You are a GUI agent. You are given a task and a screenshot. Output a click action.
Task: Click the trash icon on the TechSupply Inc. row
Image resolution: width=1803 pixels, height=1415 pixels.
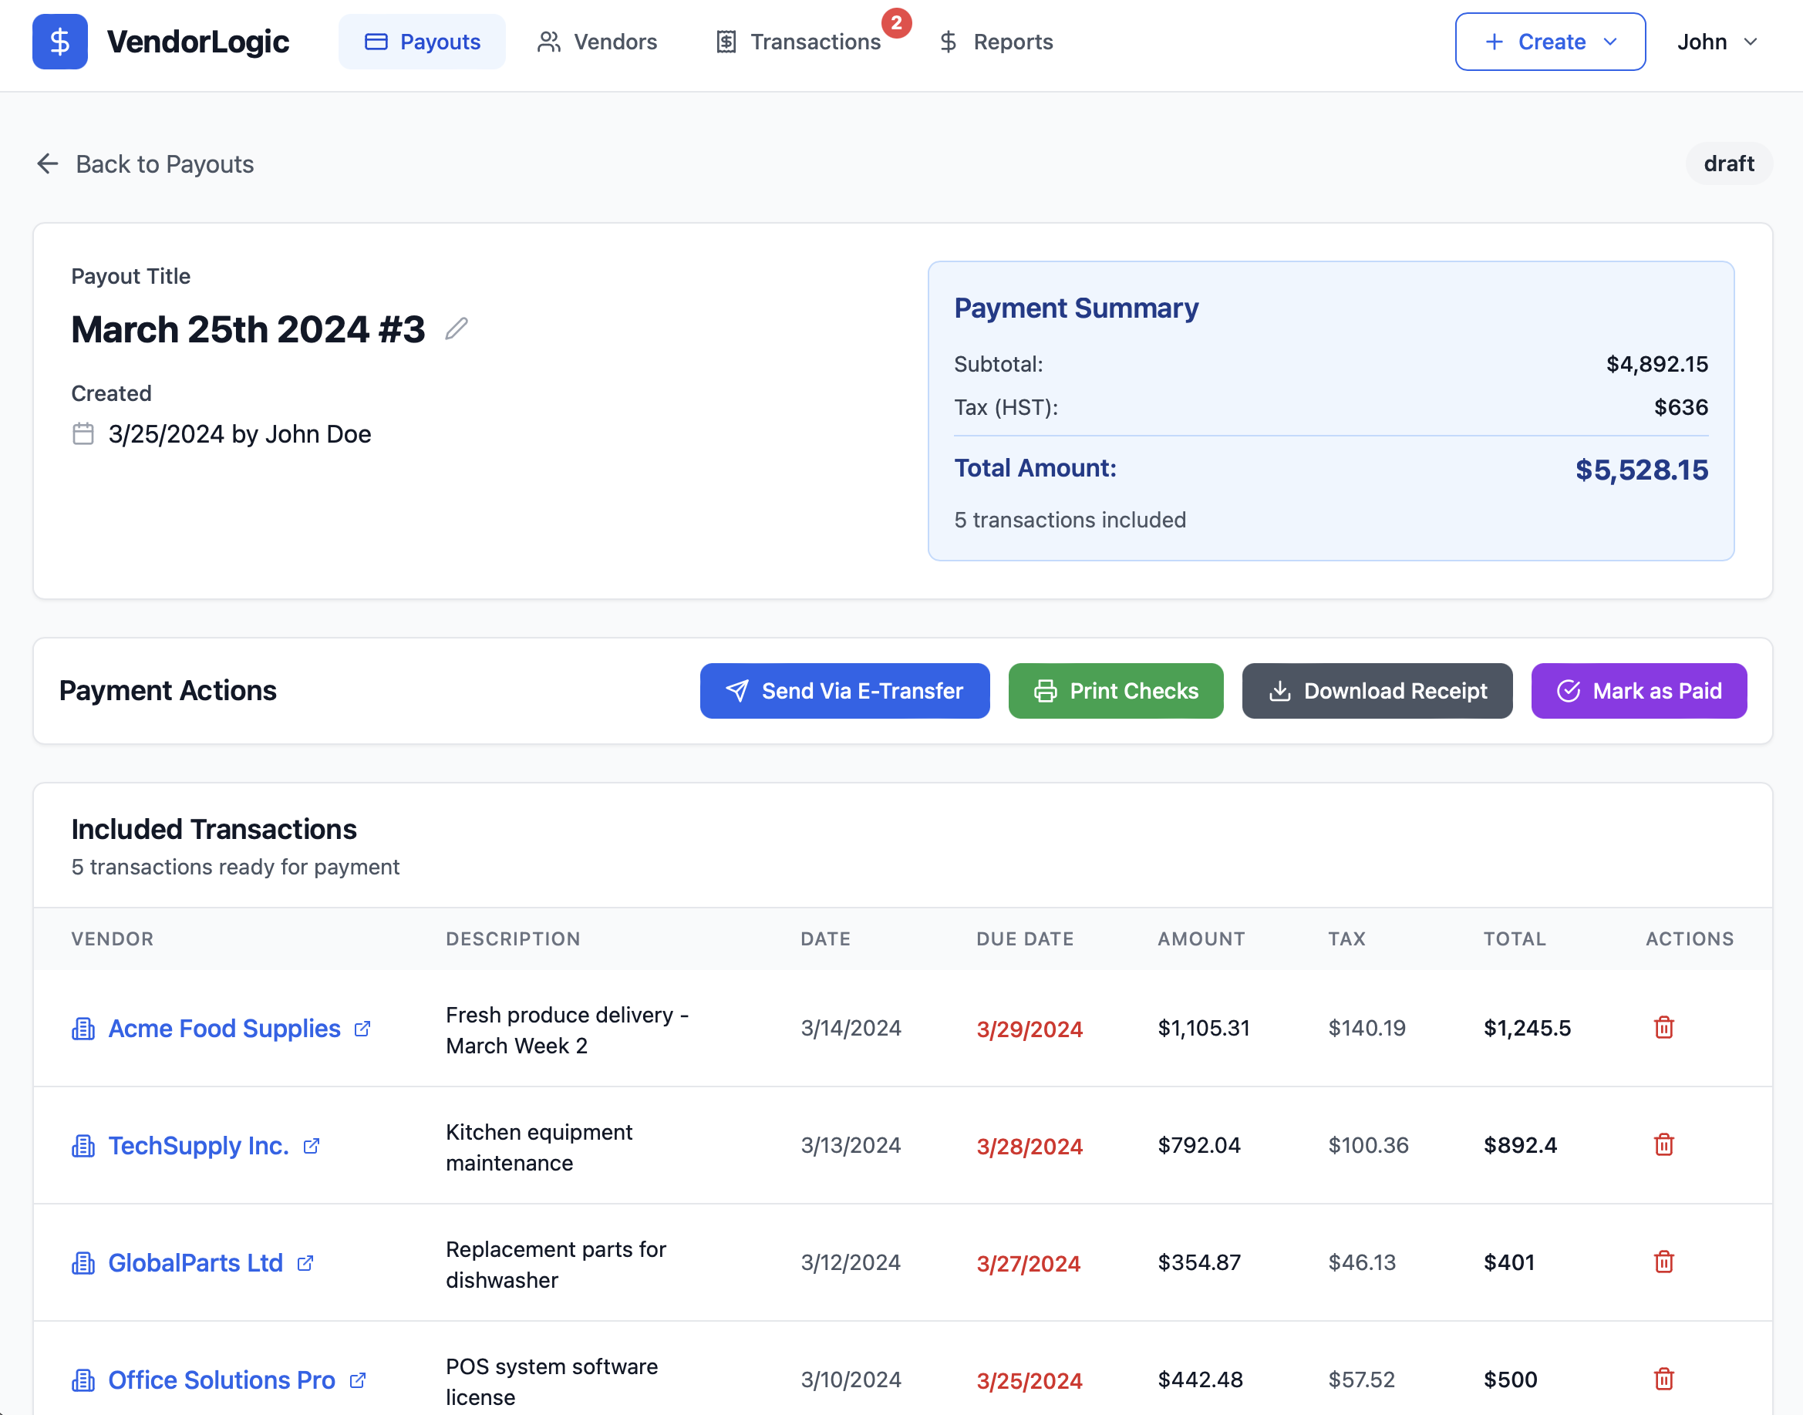tap(1663, 1146)
